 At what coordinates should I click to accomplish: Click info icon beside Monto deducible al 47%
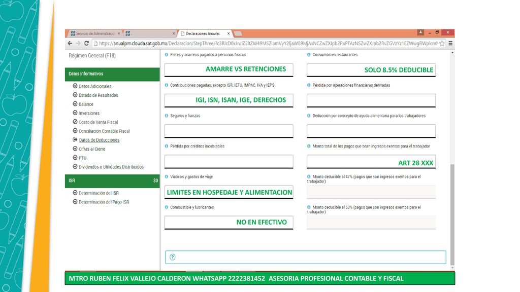(309, 177)
